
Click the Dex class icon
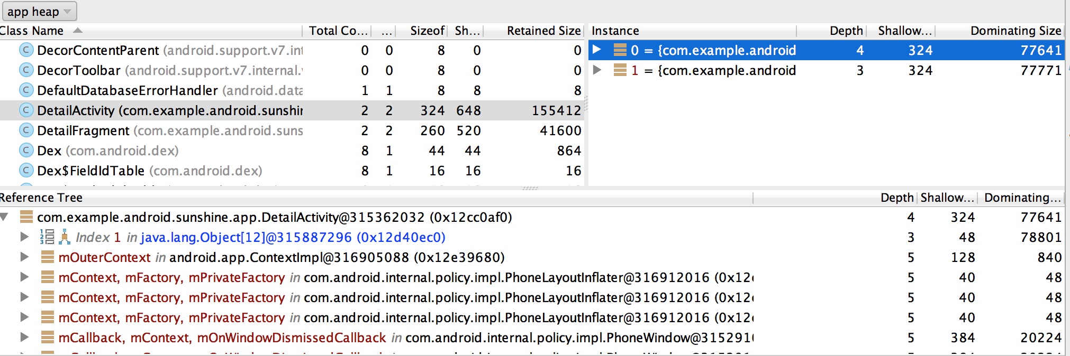tap(26, 151)
